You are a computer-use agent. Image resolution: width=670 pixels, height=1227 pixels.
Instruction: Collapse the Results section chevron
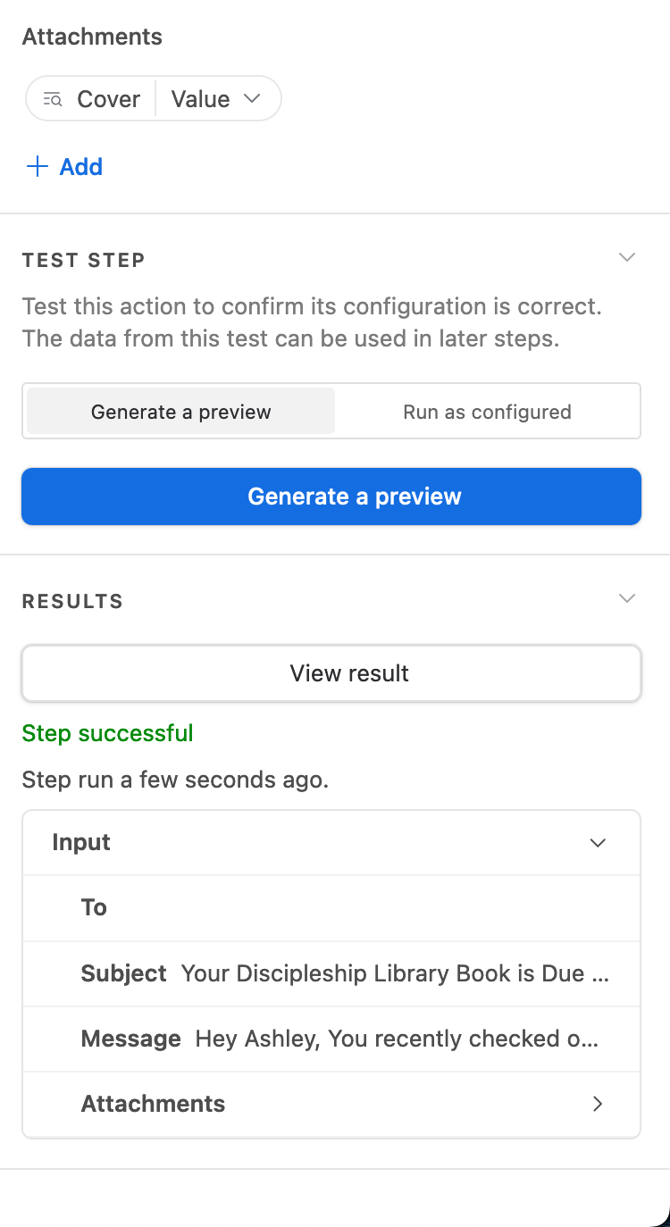(627, 598)
